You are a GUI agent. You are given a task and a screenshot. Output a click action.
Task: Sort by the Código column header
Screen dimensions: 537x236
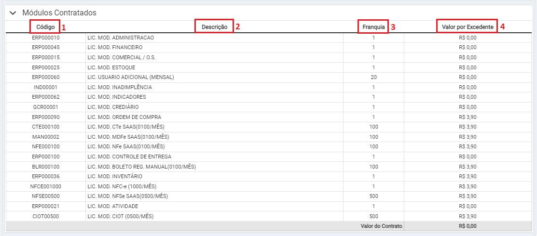pyautogui.click(x=45, y=26)
